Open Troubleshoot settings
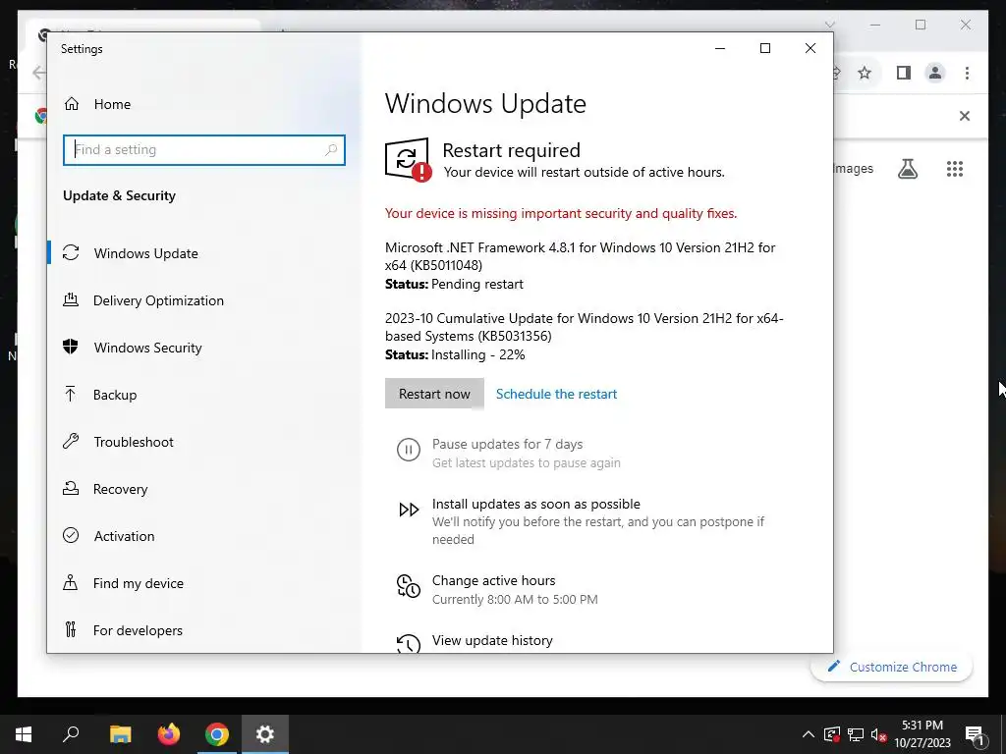The height and width of the screenshot is (754, 1006). (134, 442)
